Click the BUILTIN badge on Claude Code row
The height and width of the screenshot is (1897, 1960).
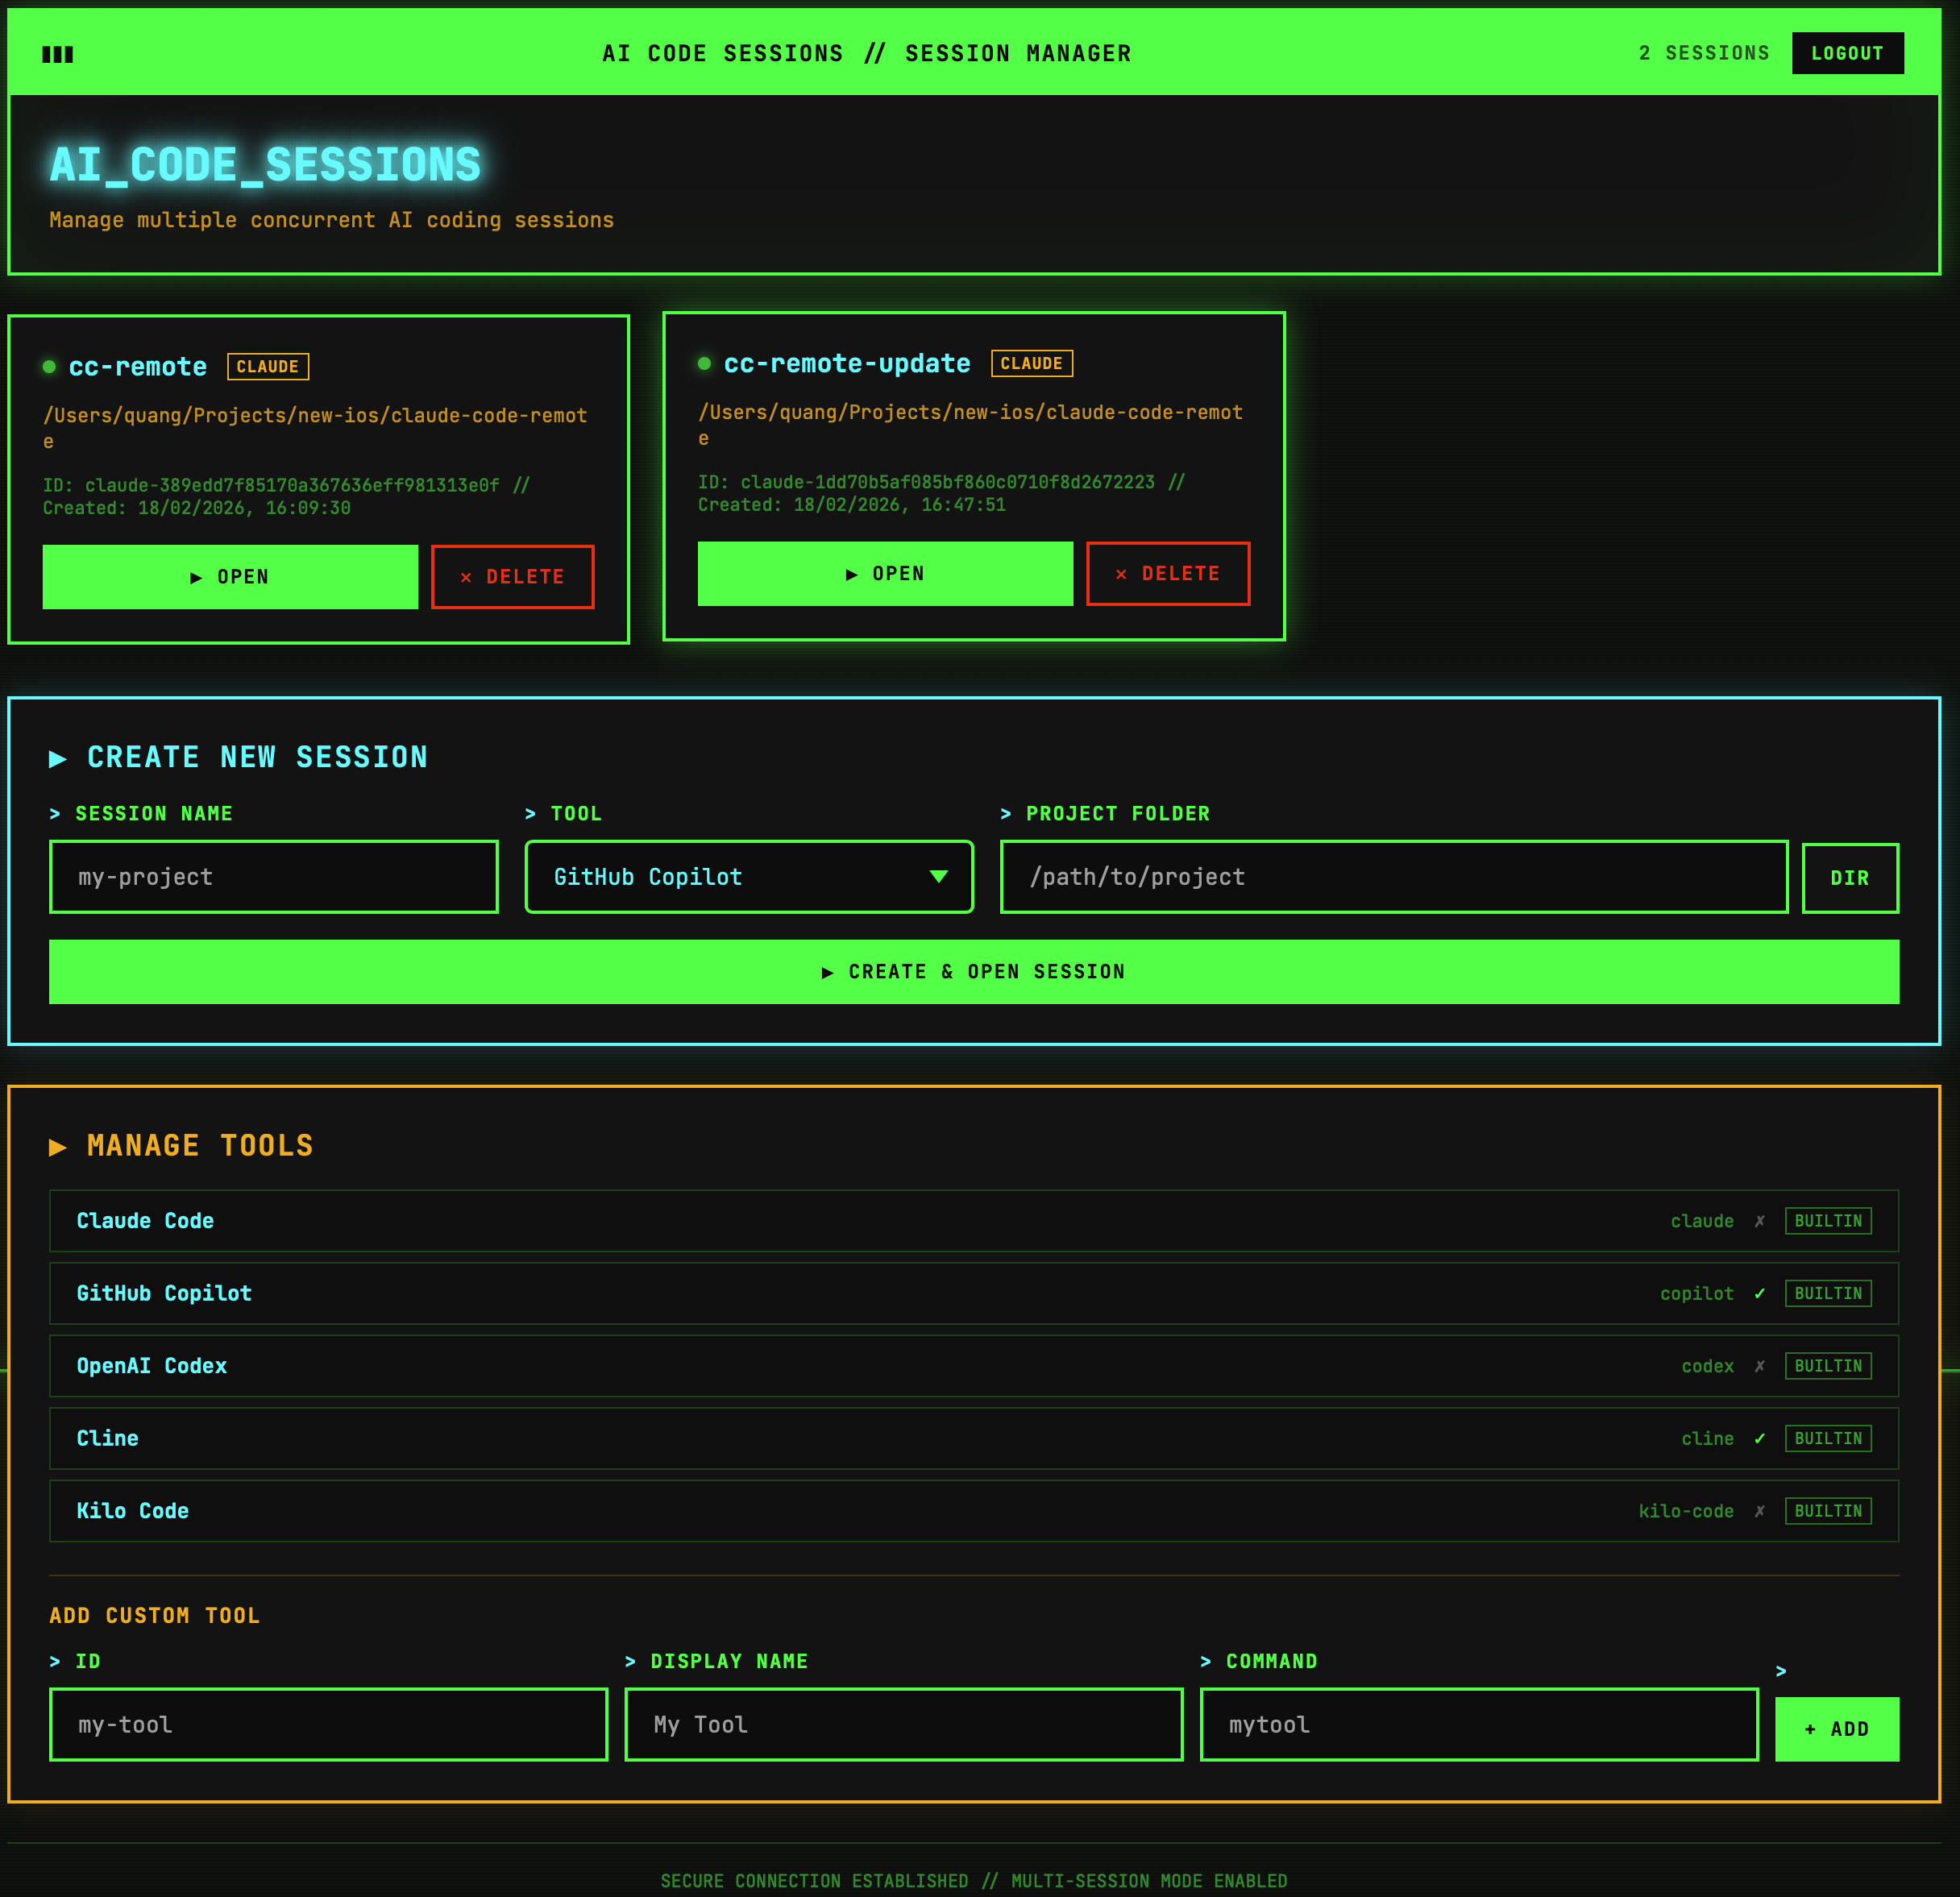pyautogui.click(x=1828, y=1221)
